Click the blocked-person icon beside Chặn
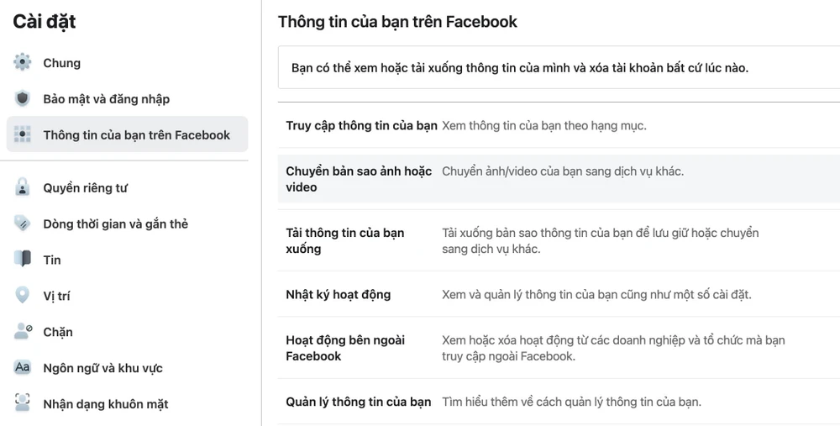840x426 pixels. tap(23, 332)
